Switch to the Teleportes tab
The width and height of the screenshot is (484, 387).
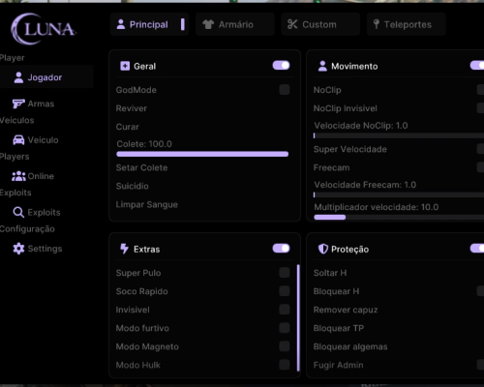407,24
